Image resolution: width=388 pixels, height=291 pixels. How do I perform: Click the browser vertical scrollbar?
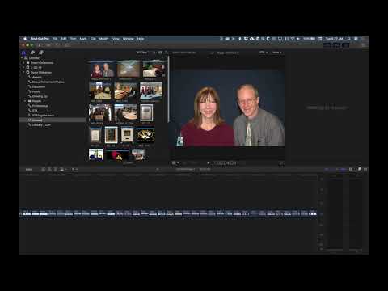pyautogui.click(x=168, y=89)
